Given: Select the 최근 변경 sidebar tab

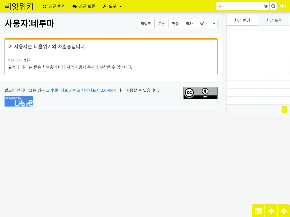Looking at the screenshot, I should (x=242, y=20).
